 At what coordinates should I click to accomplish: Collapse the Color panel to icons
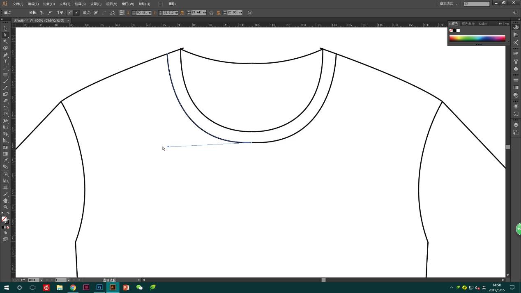(x=500, y=24)
